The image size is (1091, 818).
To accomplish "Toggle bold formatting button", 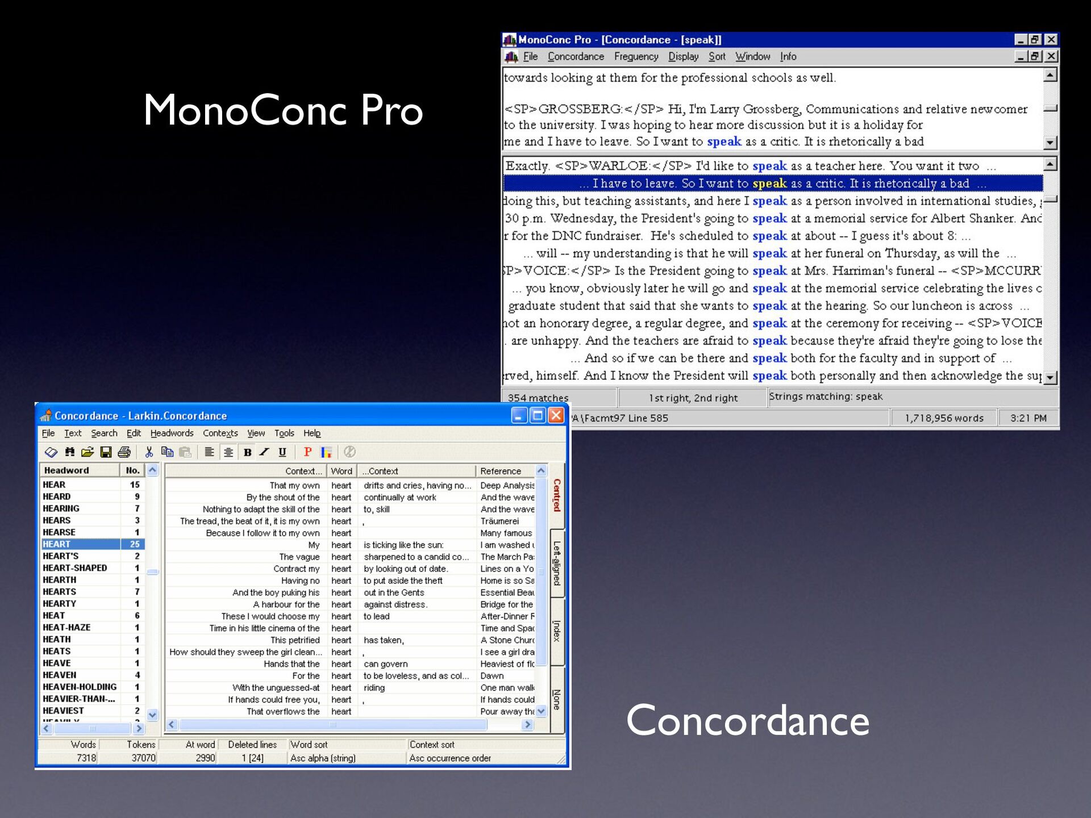I will pos(247,452).
